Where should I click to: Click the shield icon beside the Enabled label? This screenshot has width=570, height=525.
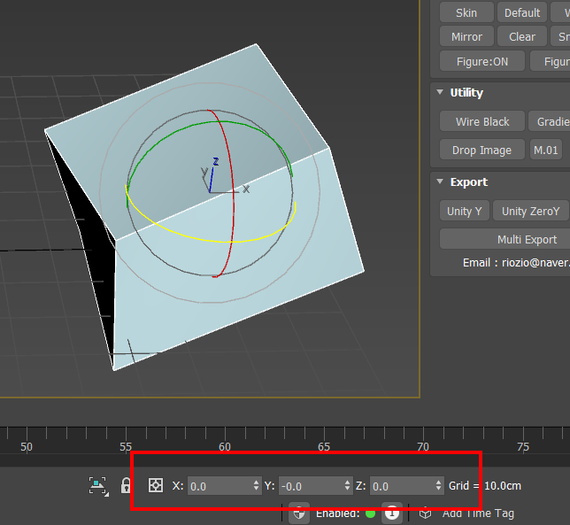299,513
